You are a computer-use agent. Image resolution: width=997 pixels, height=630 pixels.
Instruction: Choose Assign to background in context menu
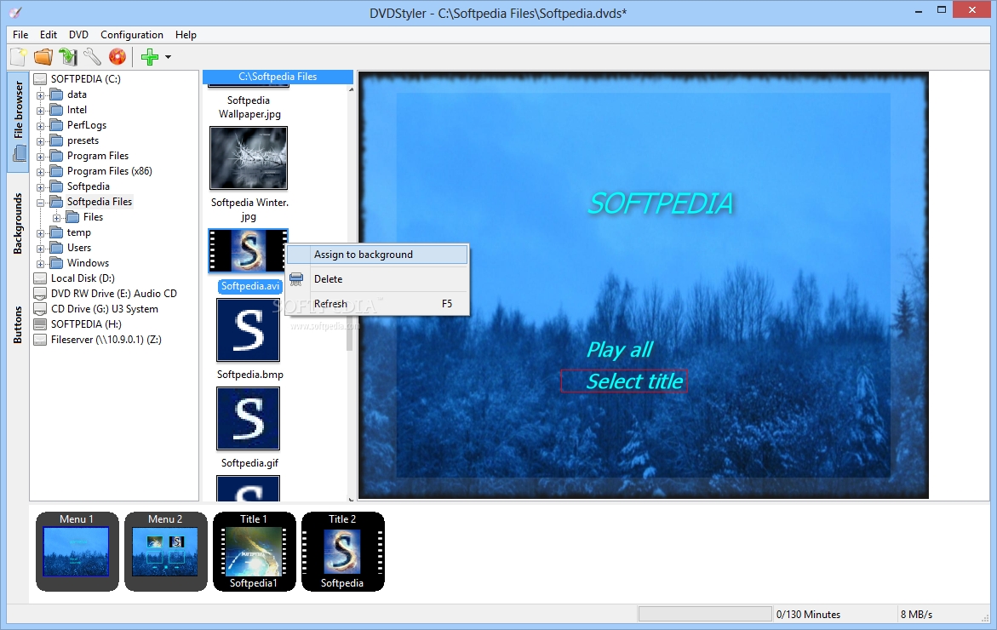point(377,255)
